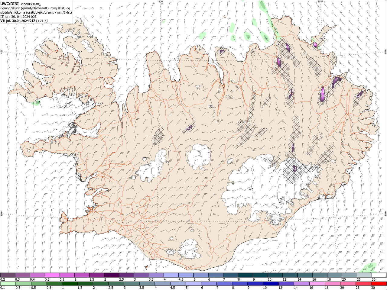Viewport: 387px width, 290px height.
Task: Pick the white upper legend swatch starting at 30
Action: pos(379,275)
